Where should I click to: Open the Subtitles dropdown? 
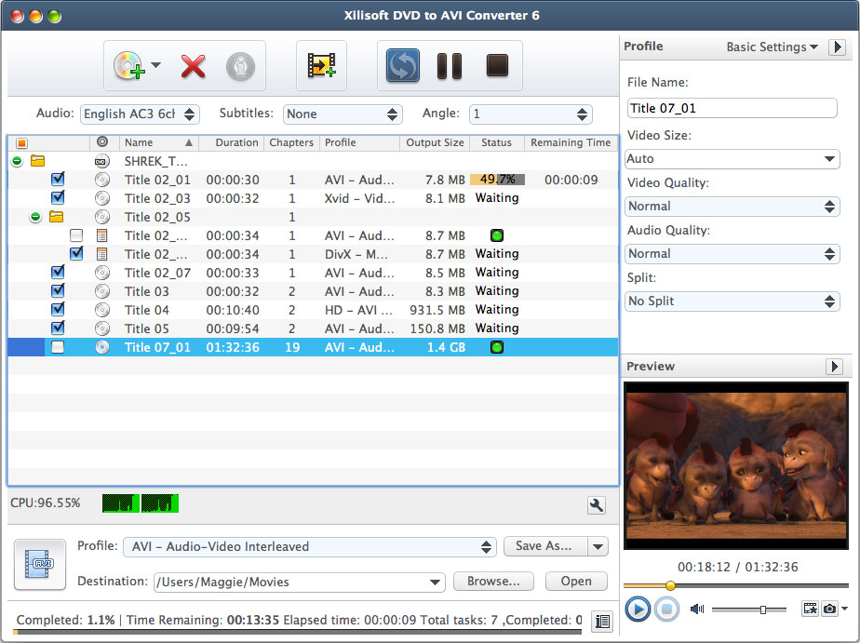343,114
